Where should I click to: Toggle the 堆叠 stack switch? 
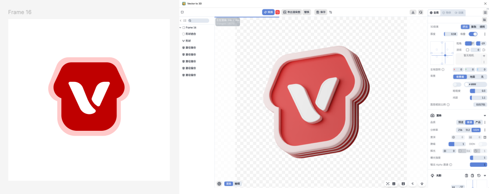pos(473,34)
